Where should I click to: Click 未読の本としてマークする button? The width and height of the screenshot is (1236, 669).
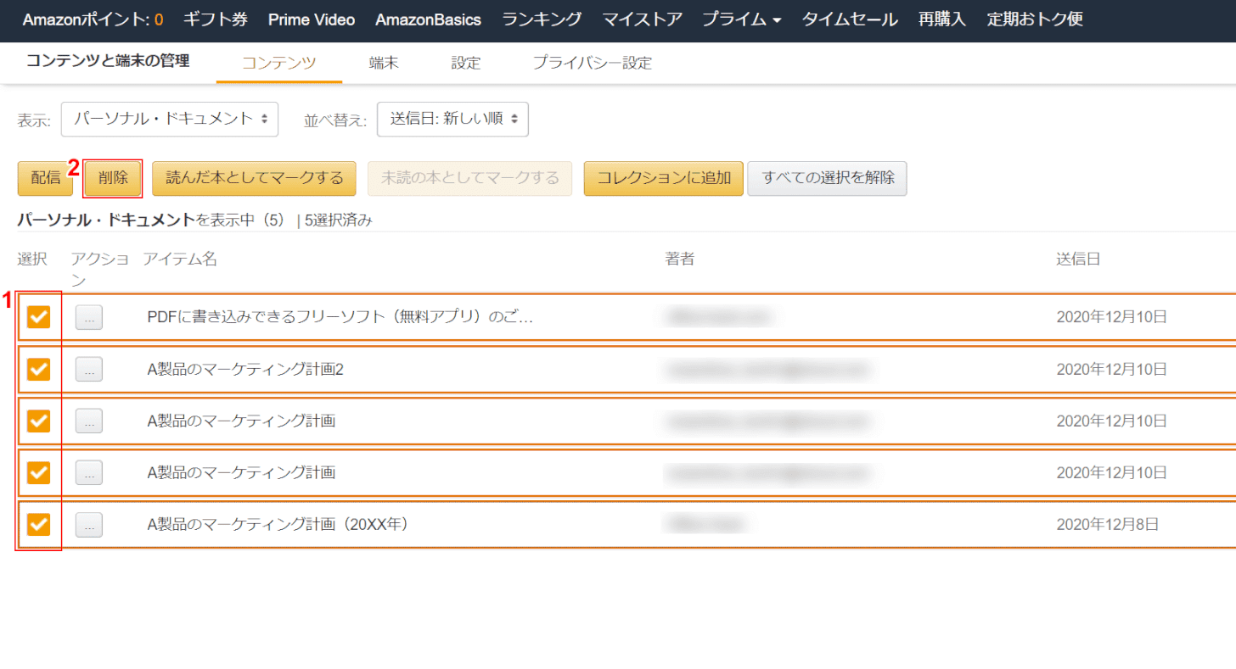(x=470, y=178)
